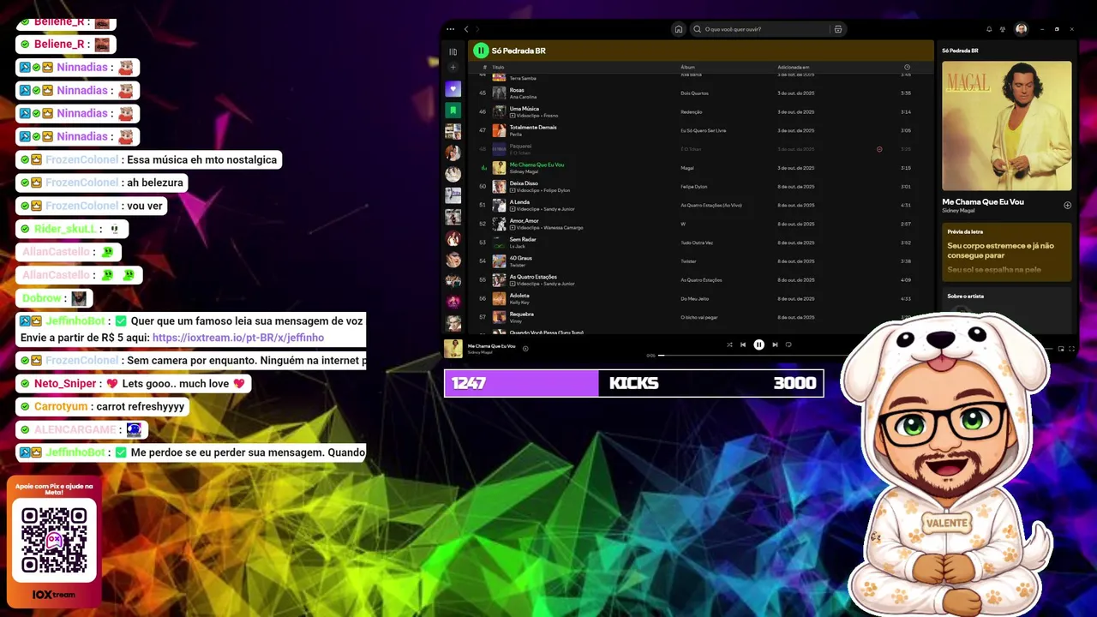This screenshot has width=1097, height=617.
Task: Open the Spotify Home button
Action: pyautogui.click(x=679, y=29)
